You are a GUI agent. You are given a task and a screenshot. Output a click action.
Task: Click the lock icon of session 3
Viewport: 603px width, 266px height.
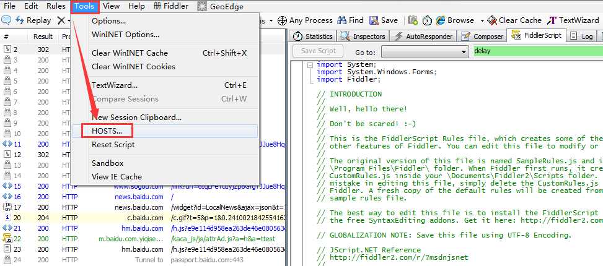(7, 60)
